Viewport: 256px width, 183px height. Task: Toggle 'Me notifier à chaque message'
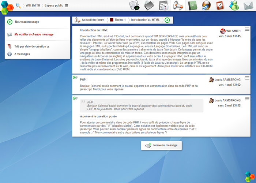point(34,34)
